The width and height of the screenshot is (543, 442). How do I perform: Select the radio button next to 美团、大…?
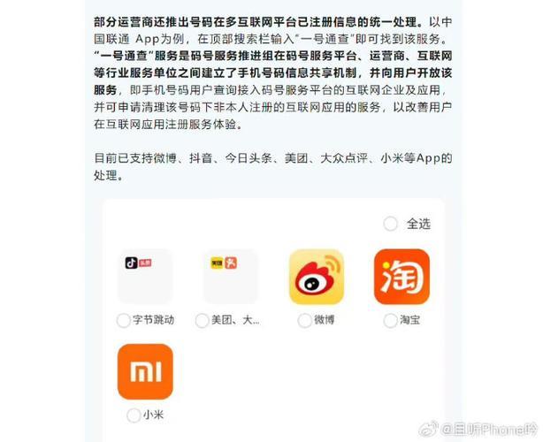(202, 321)
